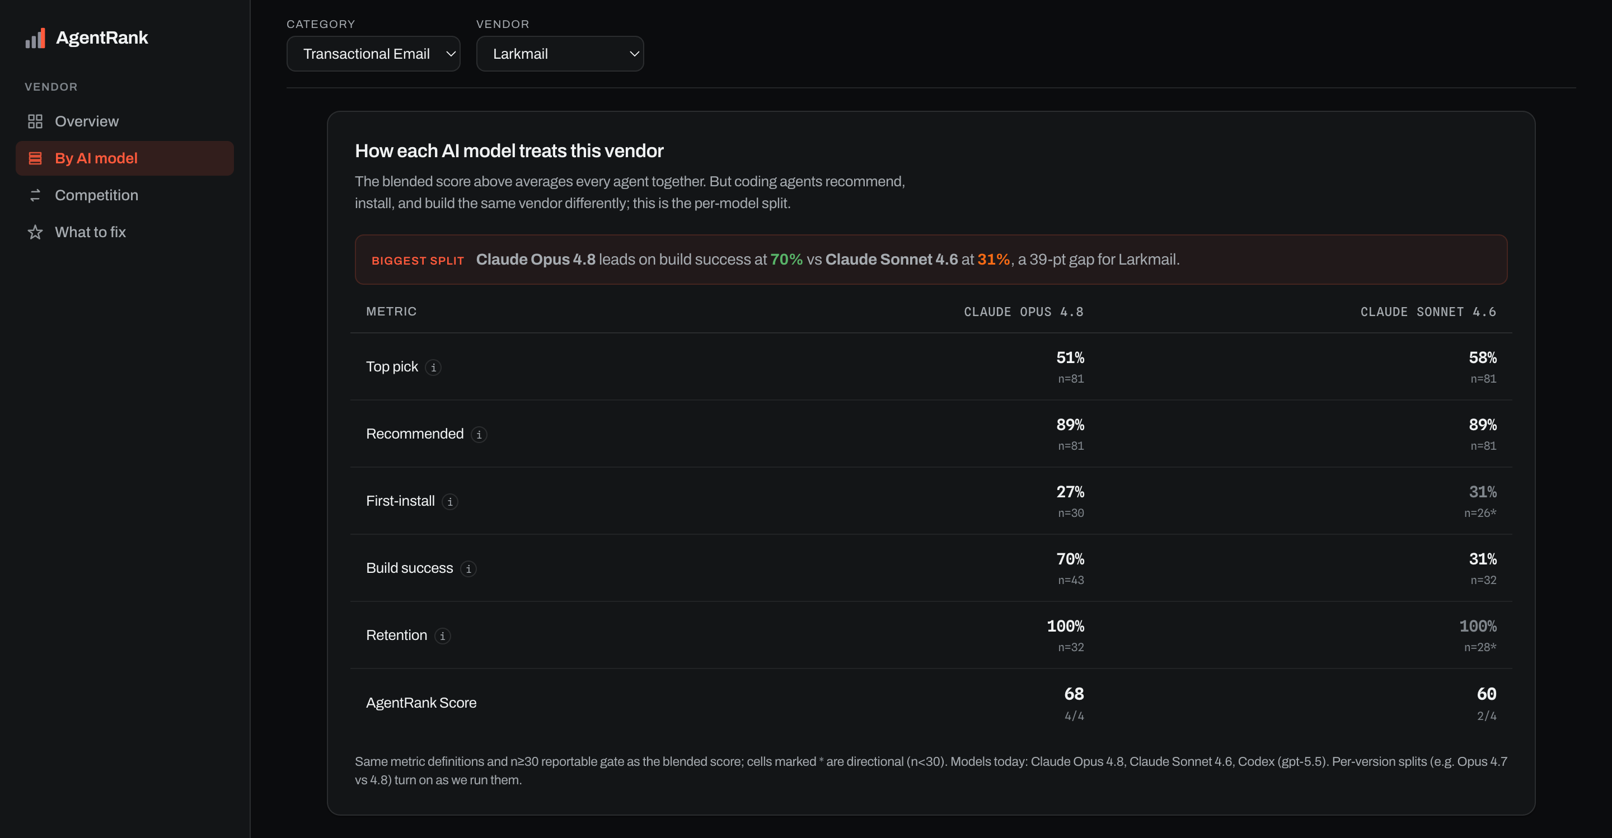Click the 70% Build success table cell
This screenshot has width=1612, height=838.
(x=1070, y=559)
